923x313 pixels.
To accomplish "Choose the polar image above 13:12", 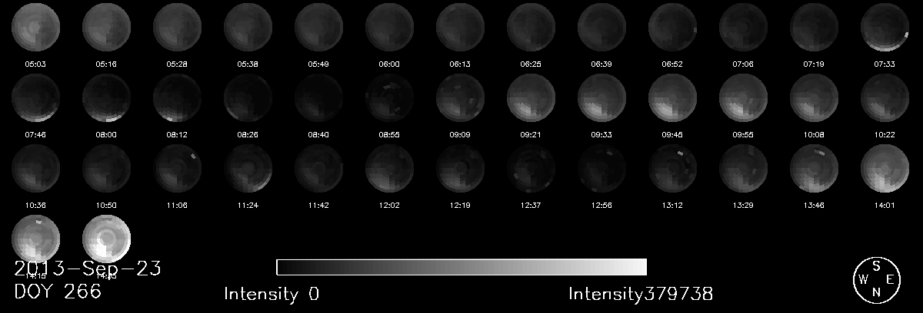I will point(673,169).
